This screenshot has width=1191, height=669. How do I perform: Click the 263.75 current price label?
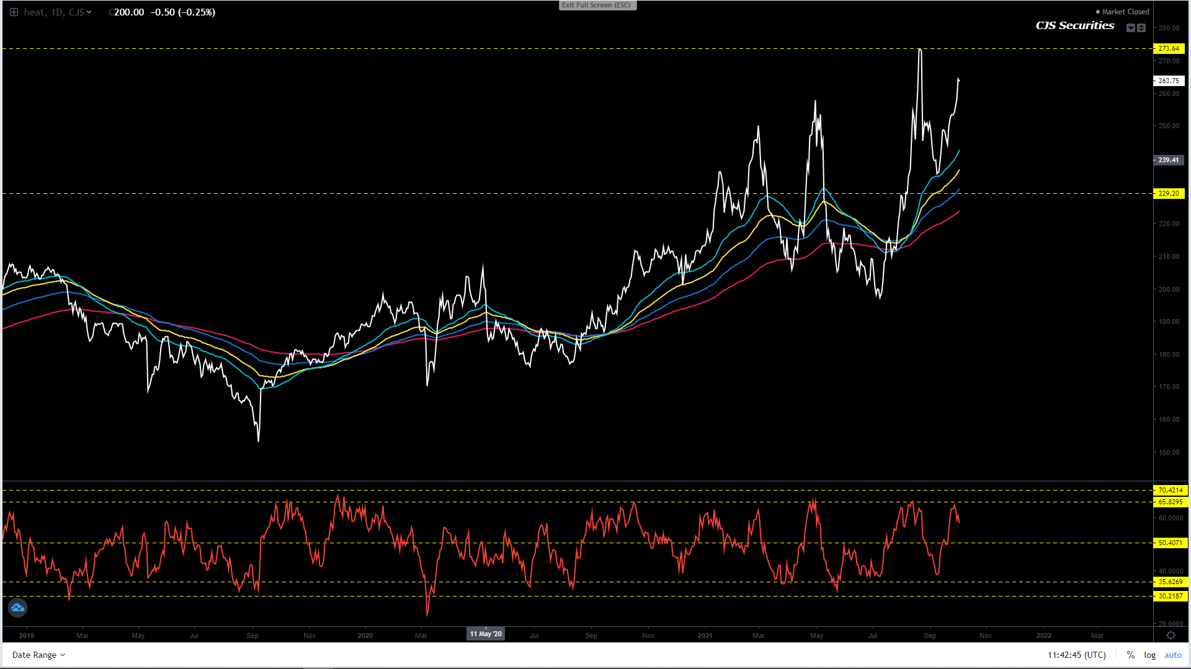[x=1169, y=81]
